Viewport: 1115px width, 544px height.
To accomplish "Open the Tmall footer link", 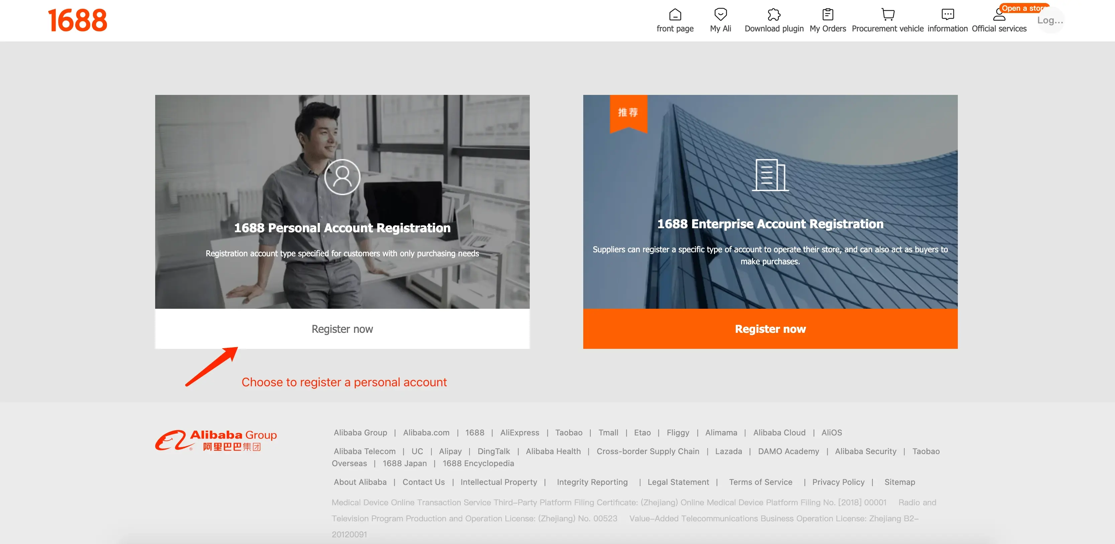I will pyautogui.click(x=608, y=432).
